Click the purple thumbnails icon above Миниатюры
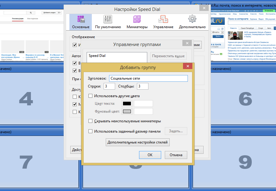 pos(137,19)
